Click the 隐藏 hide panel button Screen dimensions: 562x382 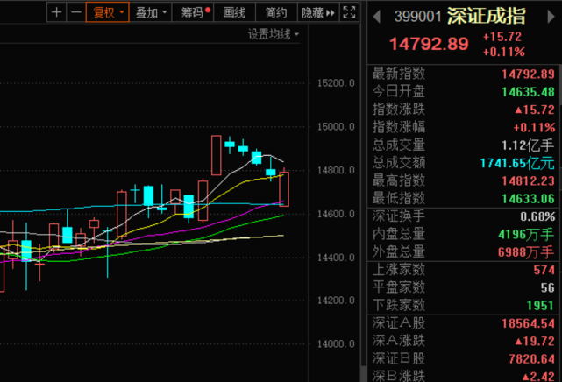314,12
